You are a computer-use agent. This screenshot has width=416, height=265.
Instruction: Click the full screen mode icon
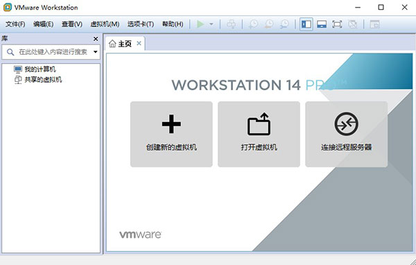coord(337,24)
